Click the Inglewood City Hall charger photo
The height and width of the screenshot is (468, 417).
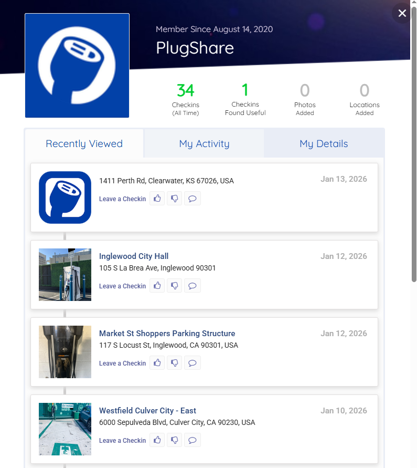point(65,275)
